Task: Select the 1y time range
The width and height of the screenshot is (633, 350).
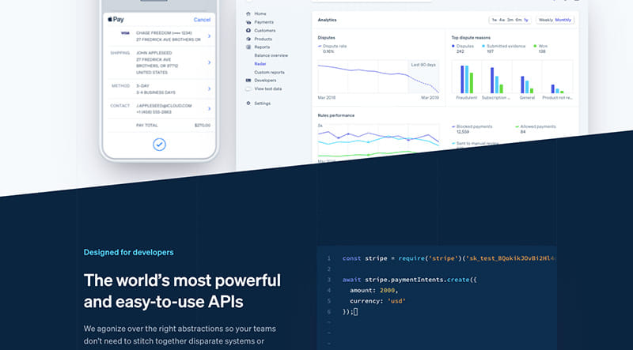Action: tap(526, 20)
